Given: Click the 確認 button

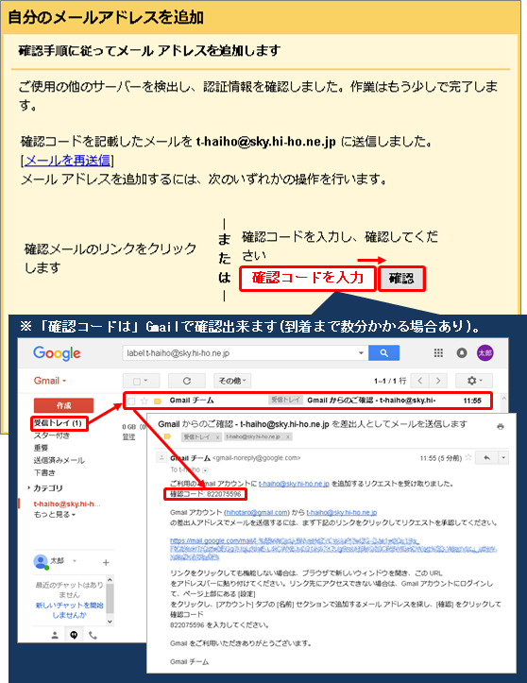Looking at the screenshot, I should click(x=401, y=279).
